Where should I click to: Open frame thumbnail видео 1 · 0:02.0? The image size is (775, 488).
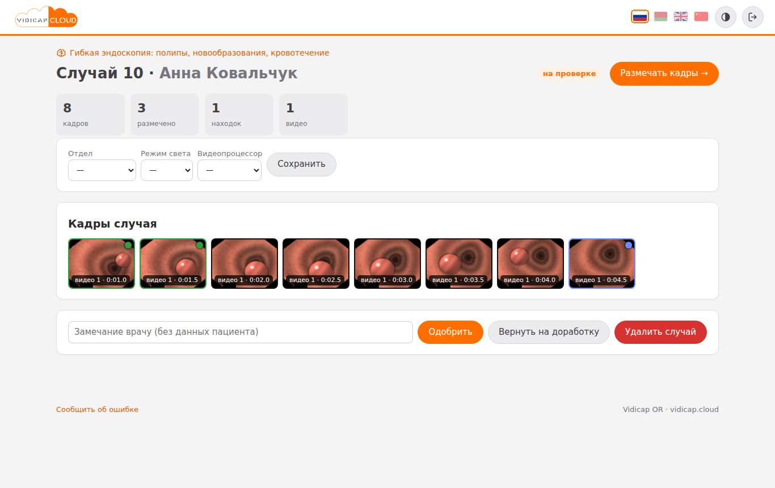pyautogui.click(x=245, y=263)
